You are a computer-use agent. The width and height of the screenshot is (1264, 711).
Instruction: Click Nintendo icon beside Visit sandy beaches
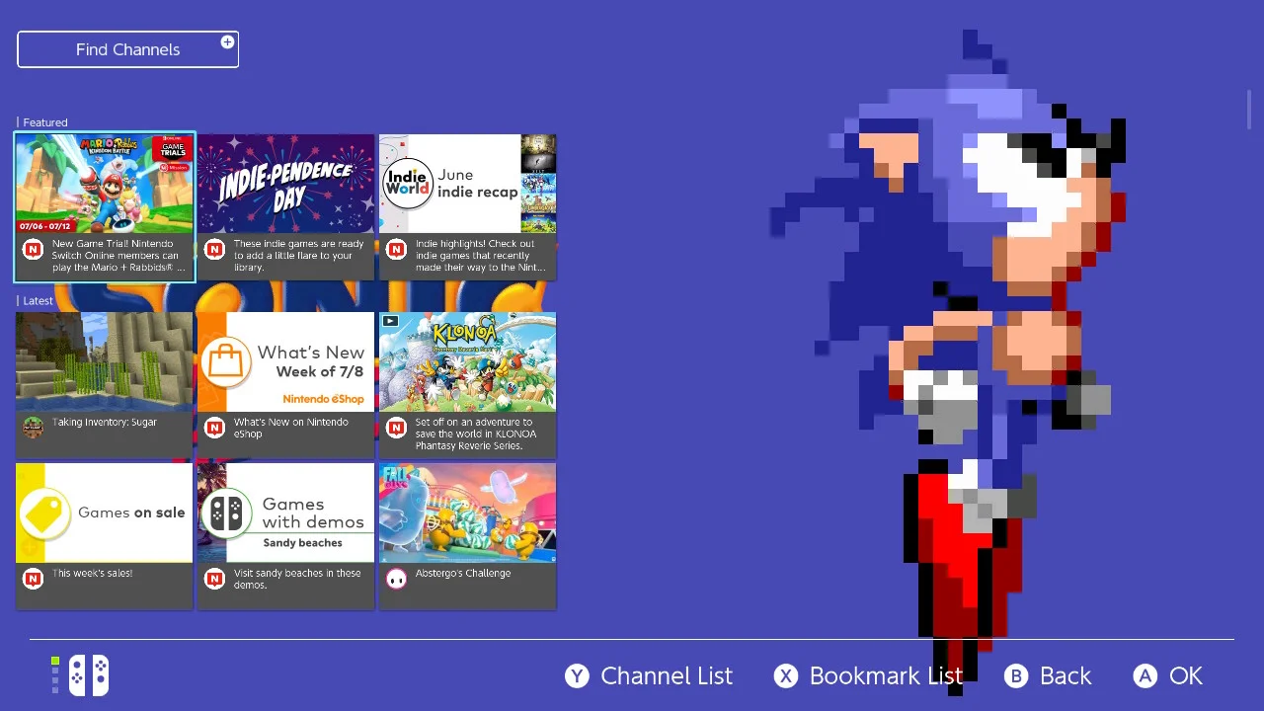tap(214, 578)
